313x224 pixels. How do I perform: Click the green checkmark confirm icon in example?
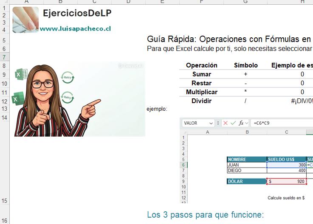233,123
